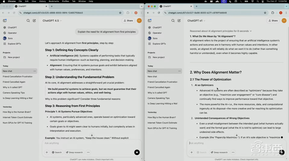Viewport: 289px width, 161px height.
Task: Open Camera Speaking Tips chat in left sidebar
Action: (x=14, y=93)
